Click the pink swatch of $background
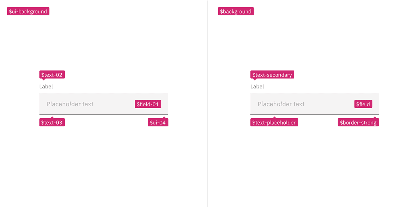 pyautogui.click(x=236, y=11)
